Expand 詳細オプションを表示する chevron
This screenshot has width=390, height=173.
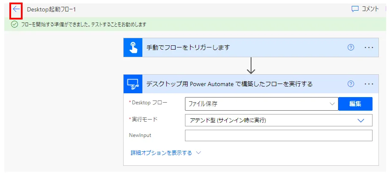point(198,153)
